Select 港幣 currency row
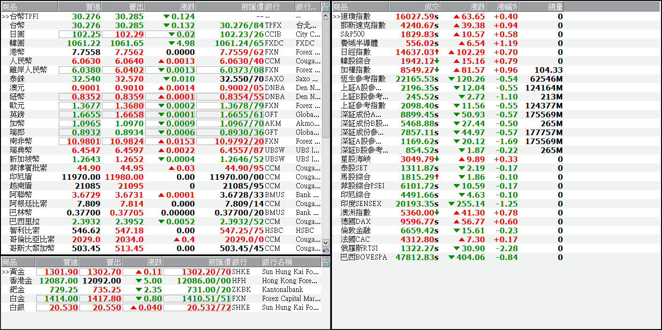Viewport: 662px width, 330px height. coord(161,52)
